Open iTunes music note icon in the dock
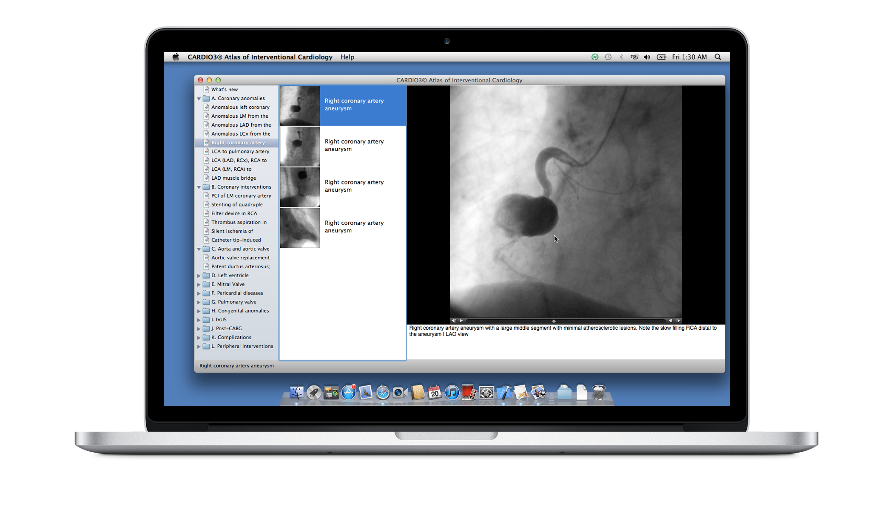 coord(452,392)
